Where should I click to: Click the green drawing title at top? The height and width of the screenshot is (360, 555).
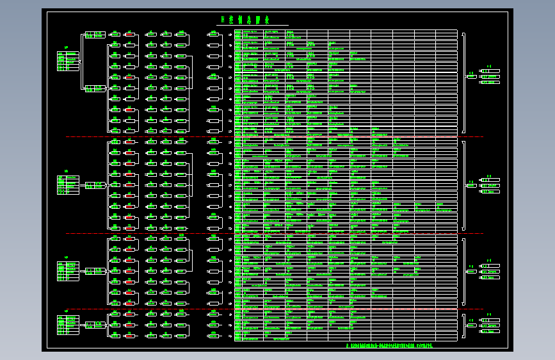[x=245, y=20]
